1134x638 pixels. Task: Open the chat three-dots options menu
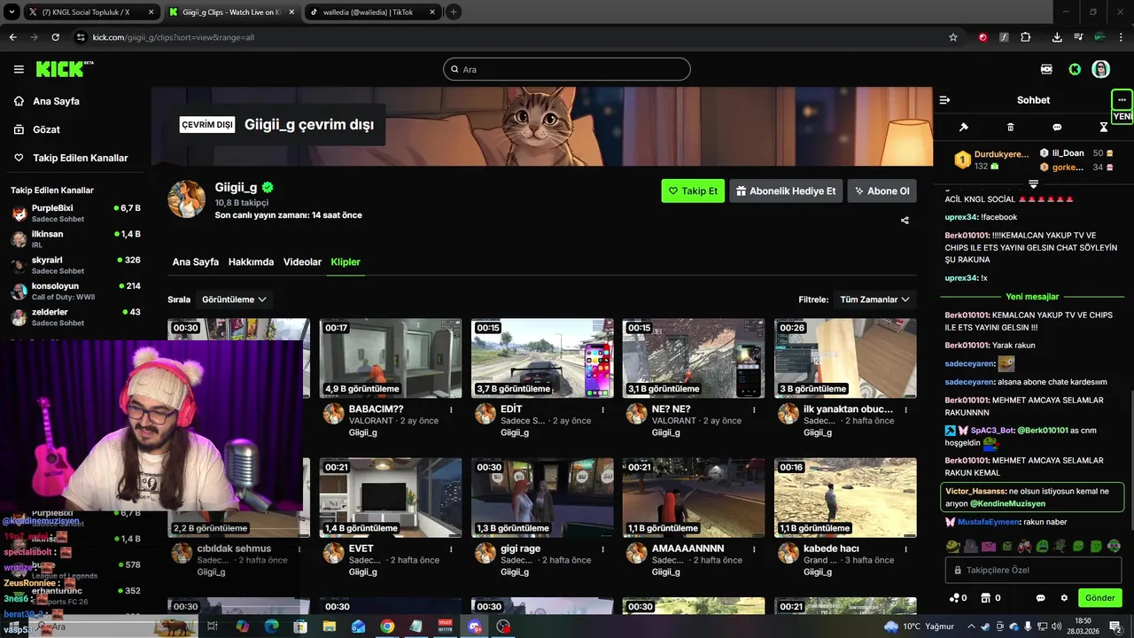[1122, 99]
